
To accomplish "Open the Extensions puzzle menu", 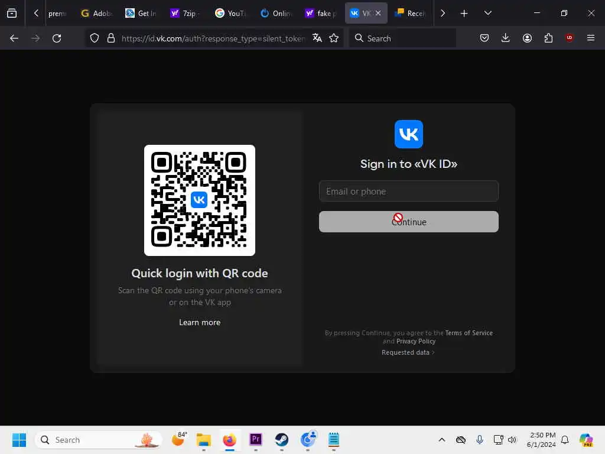I will pos(548,38).
